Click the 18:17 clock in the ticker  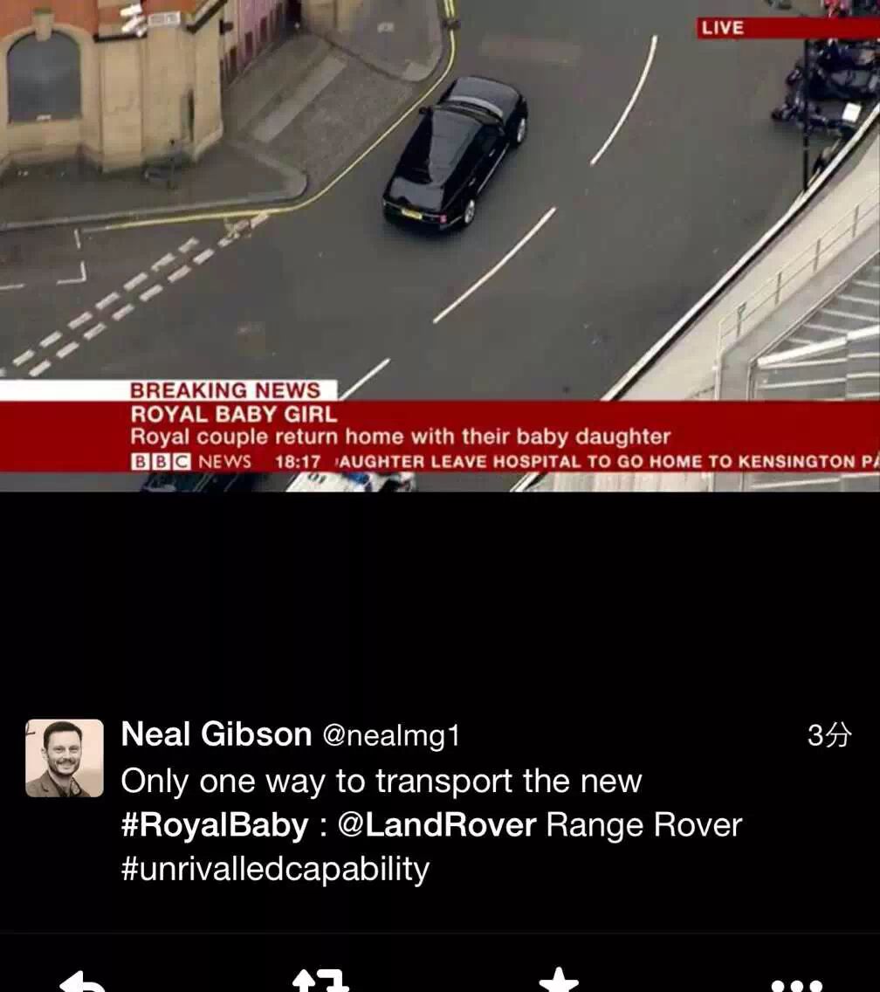coord(298,462)
